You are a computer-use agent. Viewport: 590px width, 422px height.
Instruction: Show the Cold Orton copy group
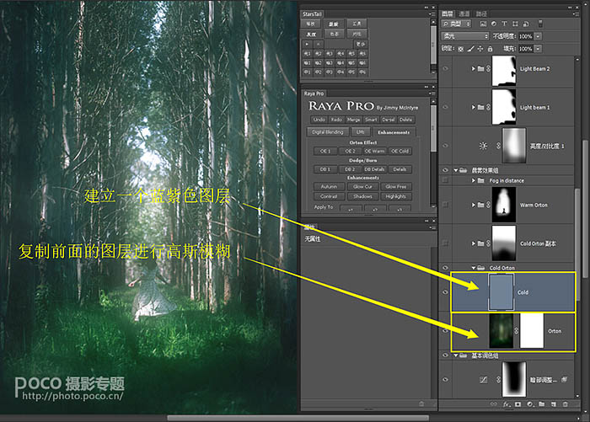tap(446, 243)
